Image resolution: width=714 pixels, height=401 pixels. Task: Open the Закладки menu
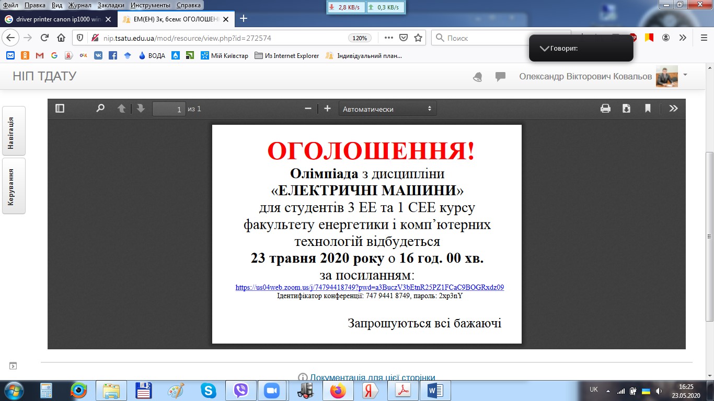pyautogui.click(x=110, y=5)
